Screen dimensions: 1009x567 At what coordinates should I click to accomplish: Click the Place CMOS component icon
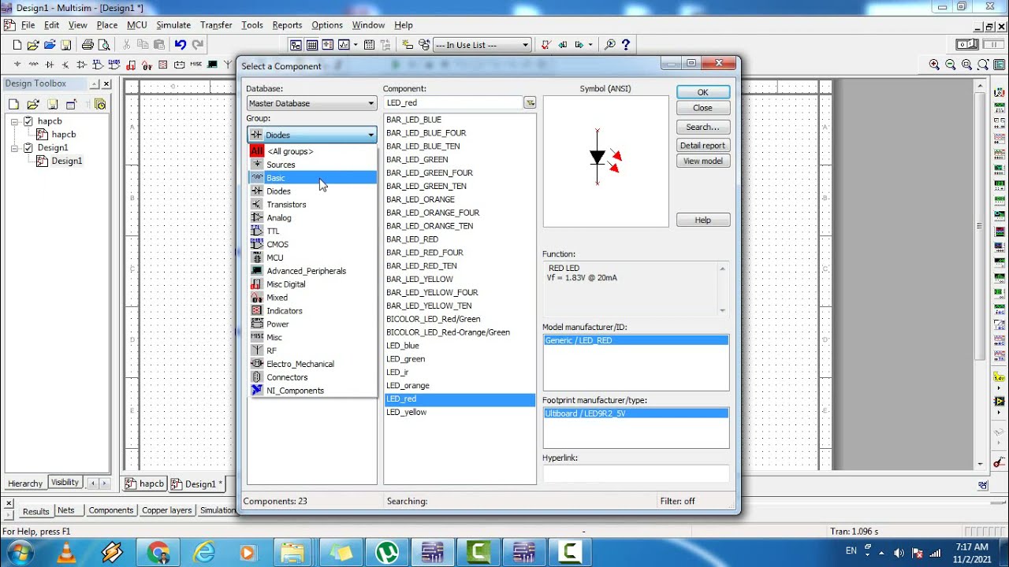pos(114,65)
